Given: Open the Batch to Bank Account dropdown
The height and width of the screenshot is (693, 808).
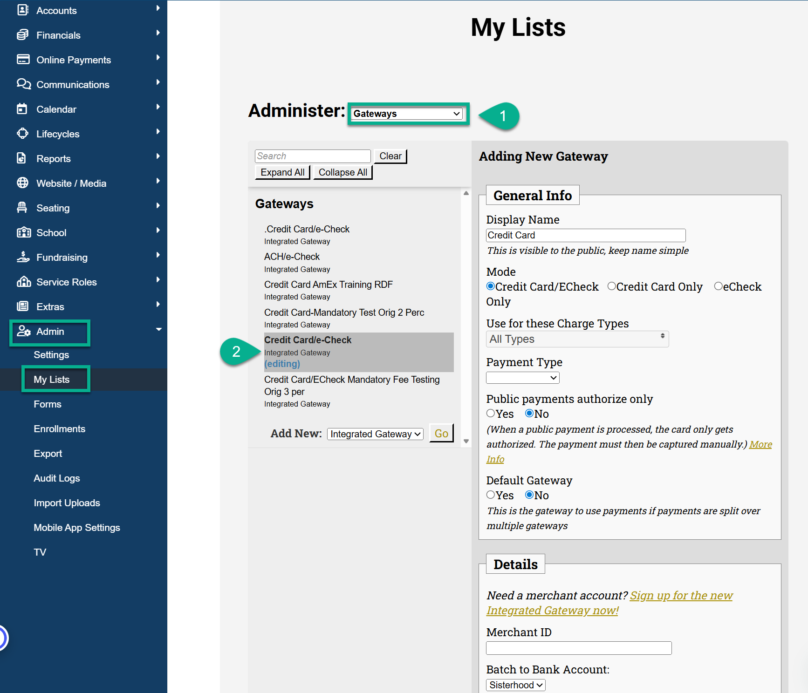Looking at the screenshot, I should pos(515,685).
